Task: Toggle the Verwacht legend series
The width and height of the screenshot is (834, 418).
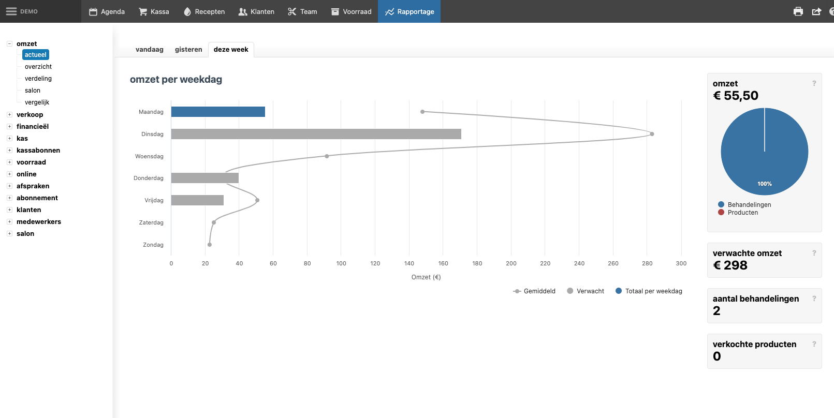Action: click(x=586, y=291)
